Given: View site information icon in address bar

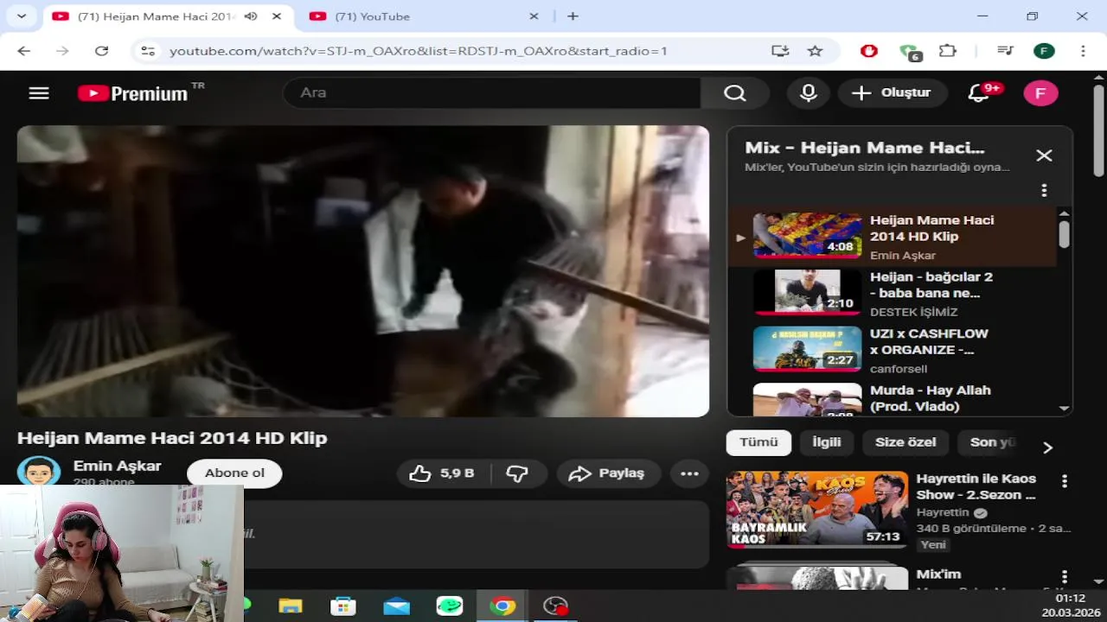Looking at the screenshot, I should tap(148, 51).
